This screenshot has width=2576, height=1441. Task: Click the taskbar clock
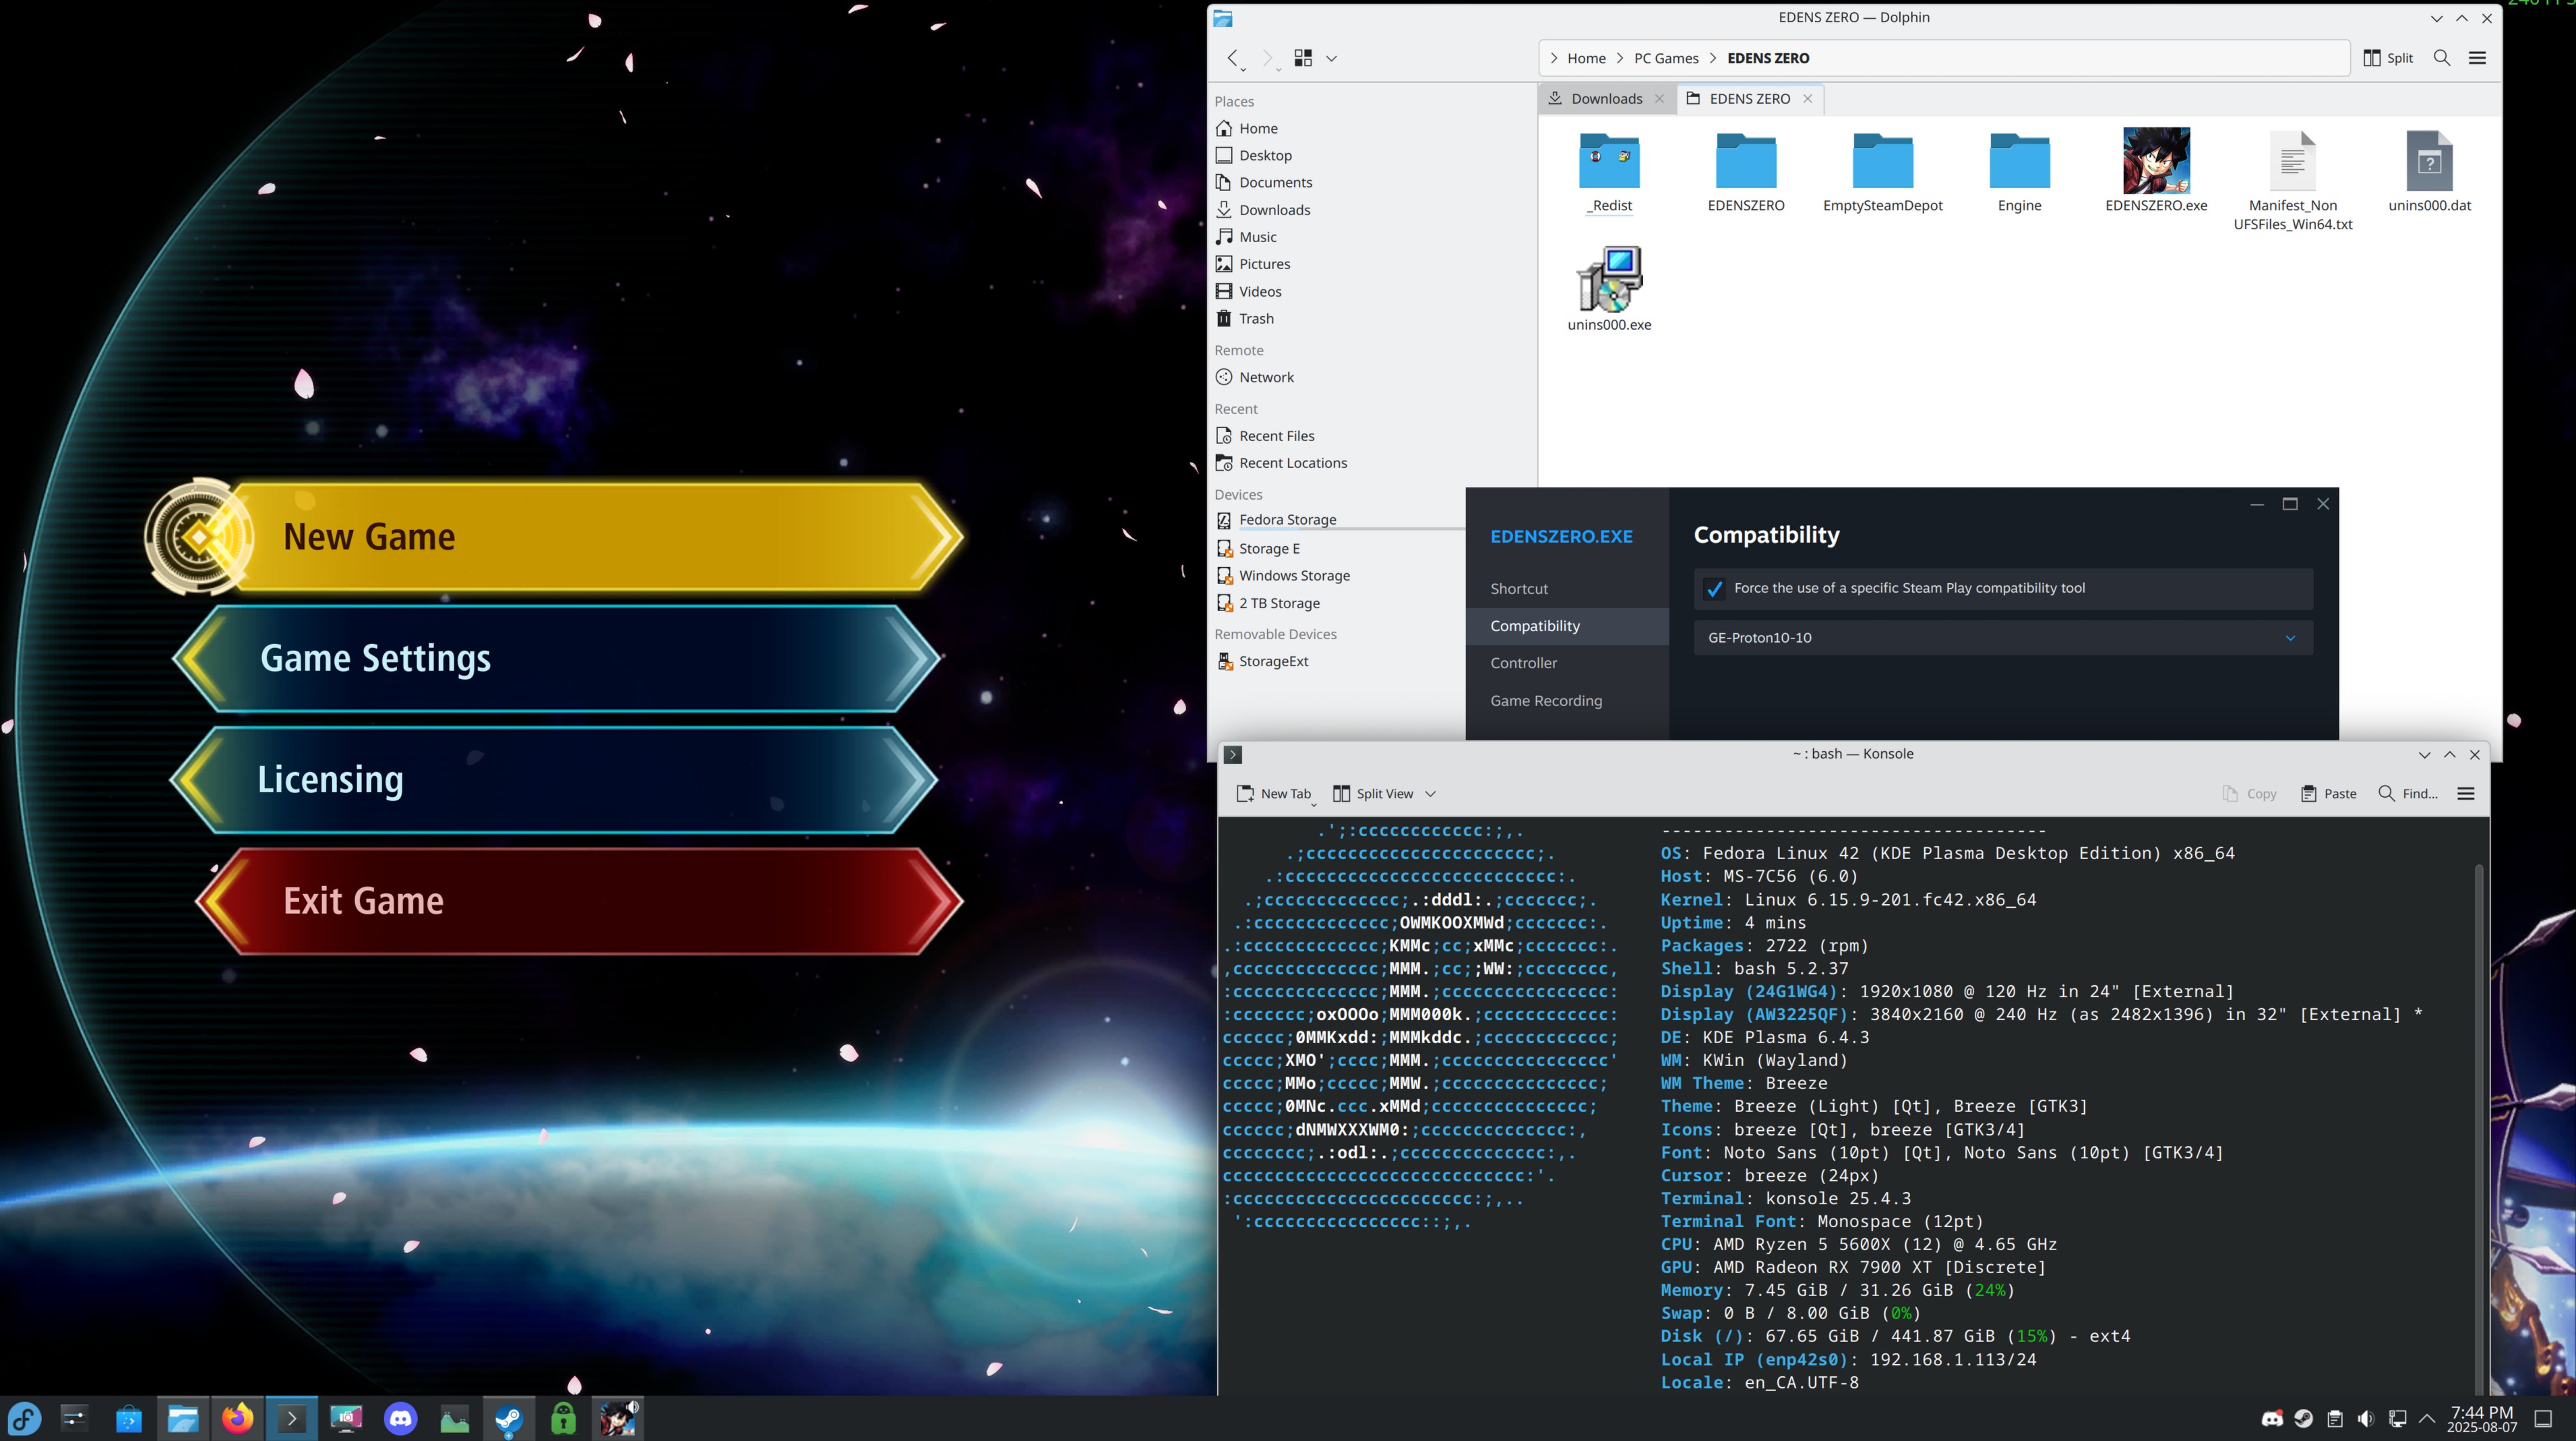[x=2482, y=1419]
